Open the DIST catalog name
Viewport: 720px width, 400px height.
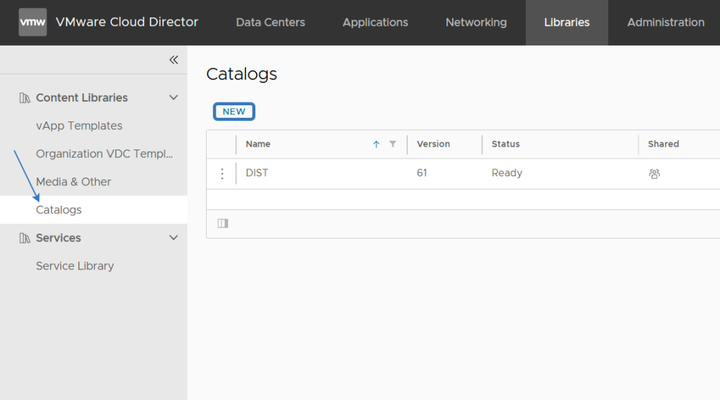tap(257, 173)
